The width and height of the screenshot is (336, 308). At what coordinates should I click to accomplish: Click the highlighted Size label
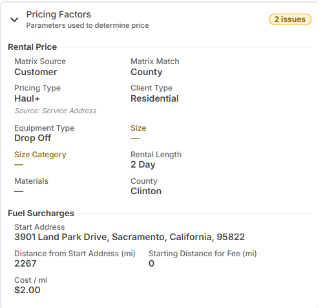pos(138,128)
